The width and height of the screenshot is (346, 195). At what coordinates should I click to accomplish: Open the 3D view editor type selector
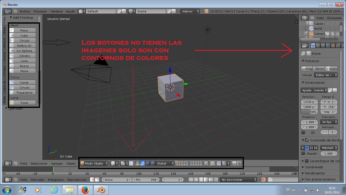(8, 164)
